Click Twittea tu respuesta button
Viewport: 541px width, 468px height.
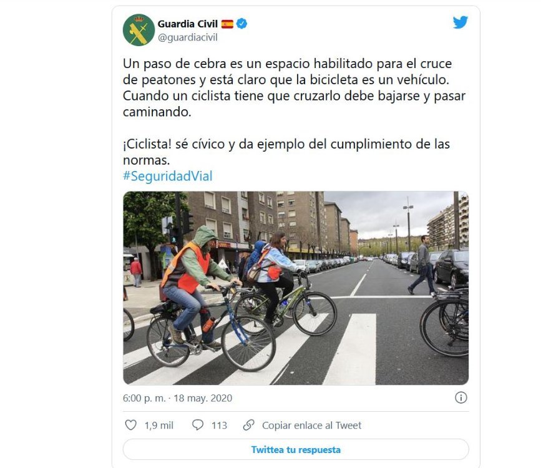coord(296,449)
